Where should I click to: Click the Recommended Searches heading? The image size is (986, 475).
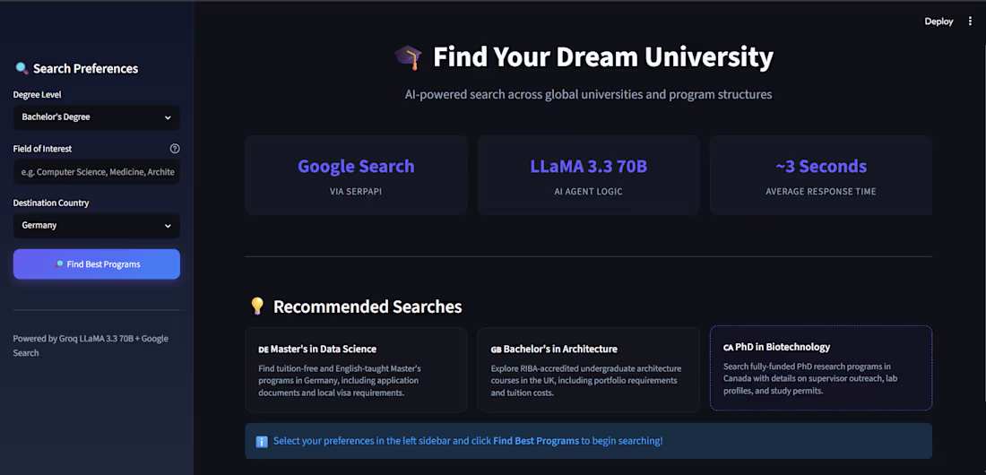(x=368, y=307)
